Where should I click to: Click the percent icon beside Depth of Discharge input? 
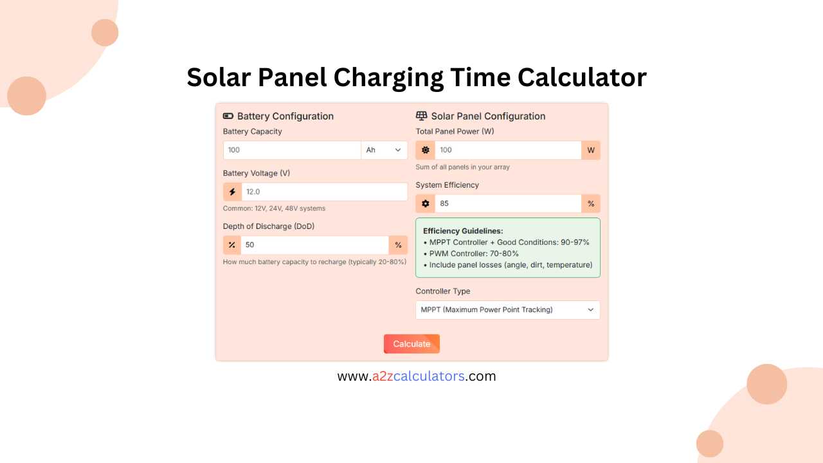tap(232, 245)
